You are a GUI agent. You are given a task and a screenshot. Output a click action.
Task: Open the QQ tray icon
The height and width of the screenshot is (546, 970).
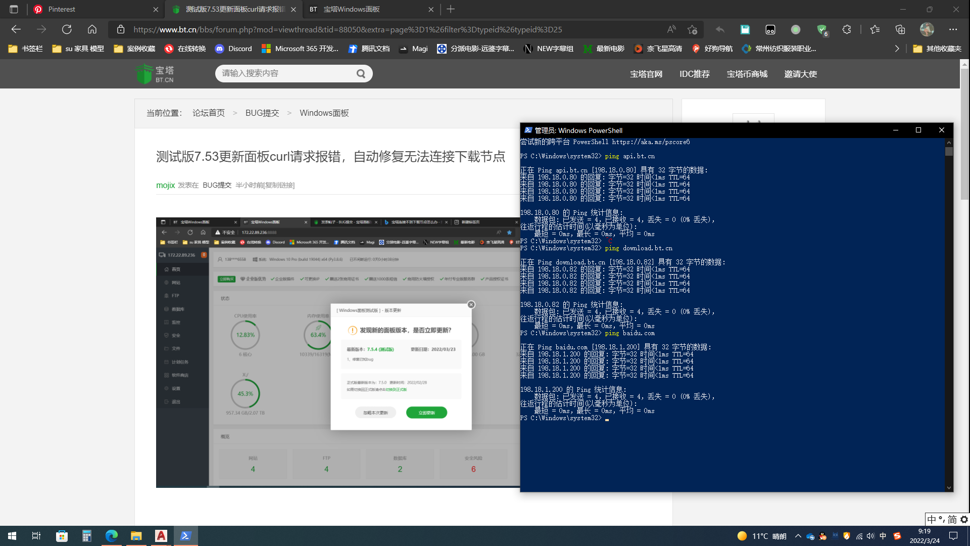tap(823, 536)
